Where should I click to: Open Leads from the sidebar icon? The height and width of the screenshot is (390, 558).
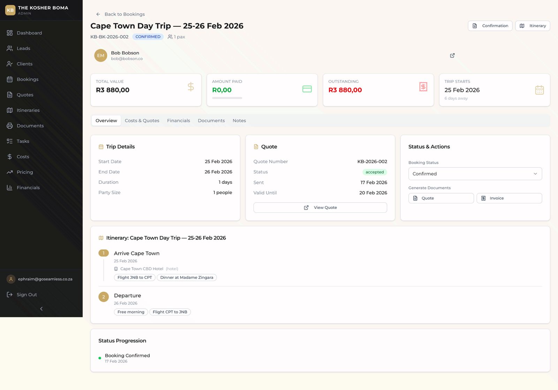[10, 48]
